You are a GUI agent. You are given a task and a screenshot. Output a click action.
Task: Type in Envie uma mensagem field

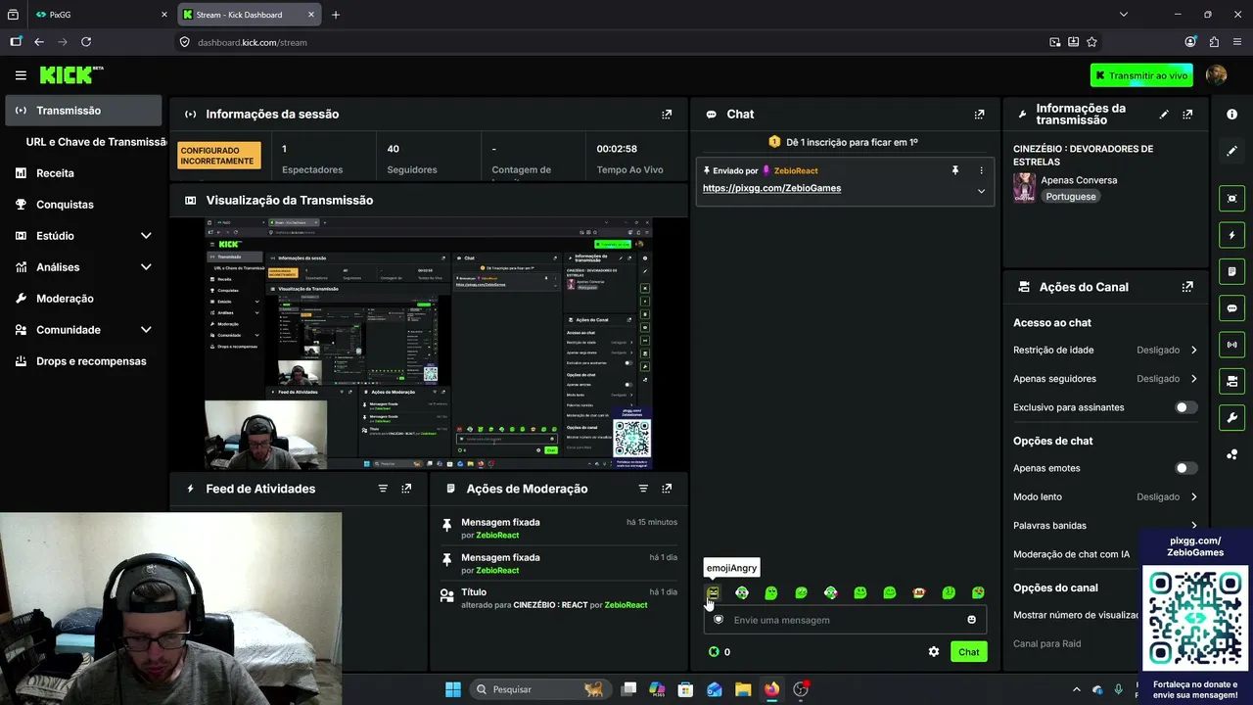(x=845, y=620)
